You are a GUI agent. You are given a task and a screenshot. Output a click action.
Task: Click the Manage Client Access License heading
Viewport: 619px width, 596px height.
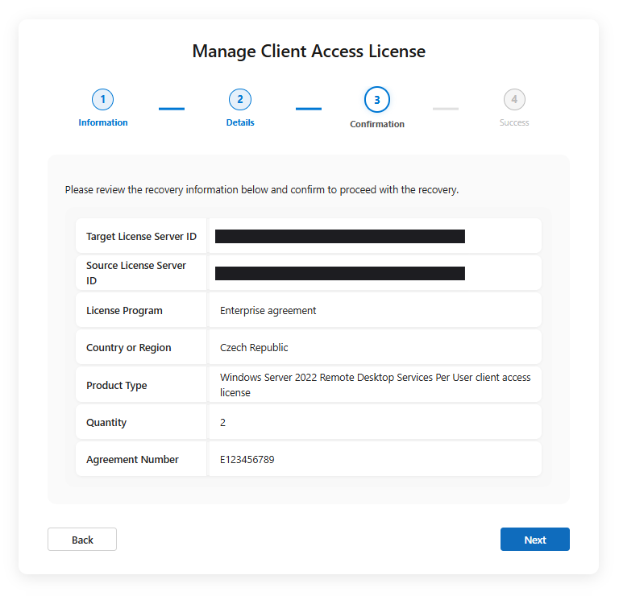[x=309, y=52]
